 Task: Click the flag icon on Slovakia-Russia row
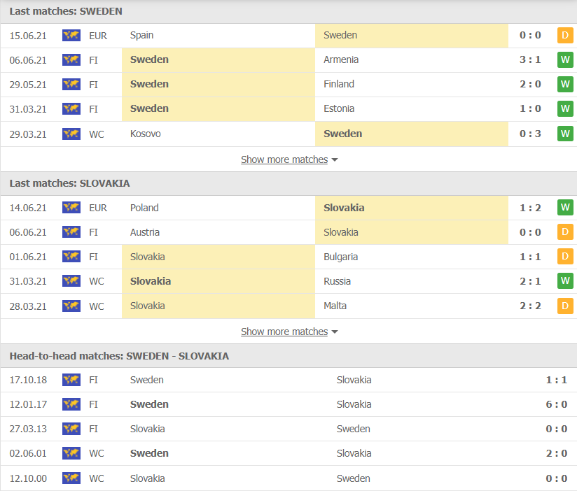(71, 281)
